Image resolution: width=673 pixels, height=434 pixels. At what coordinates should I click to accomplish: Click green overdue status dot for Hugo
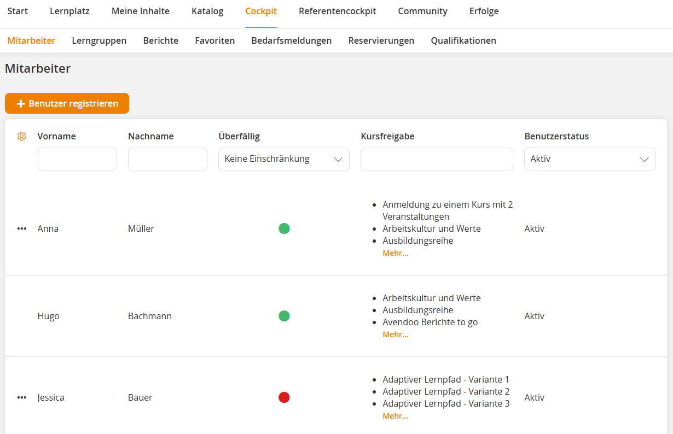pos(284,316)
